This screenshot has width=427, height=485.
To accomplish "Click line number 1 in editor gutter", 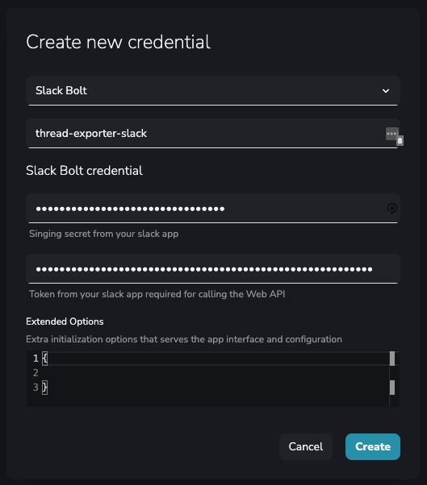I will tap(36, 359).
